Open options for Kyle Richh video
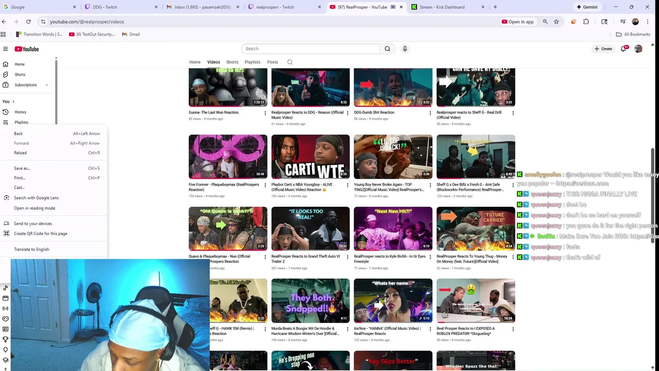 [x=430, y=257]
